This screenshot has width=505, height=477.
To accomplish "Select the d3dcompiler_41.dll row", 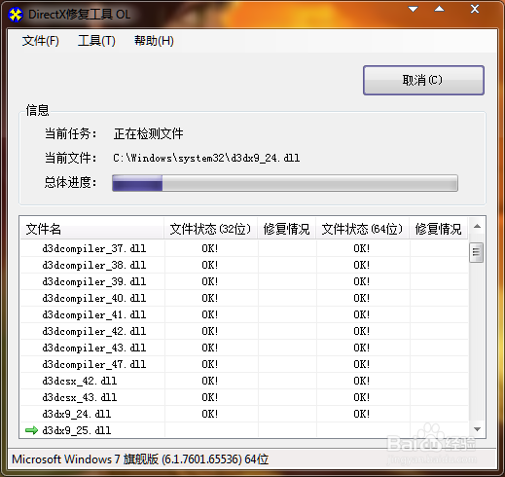I will coord(244,314).
